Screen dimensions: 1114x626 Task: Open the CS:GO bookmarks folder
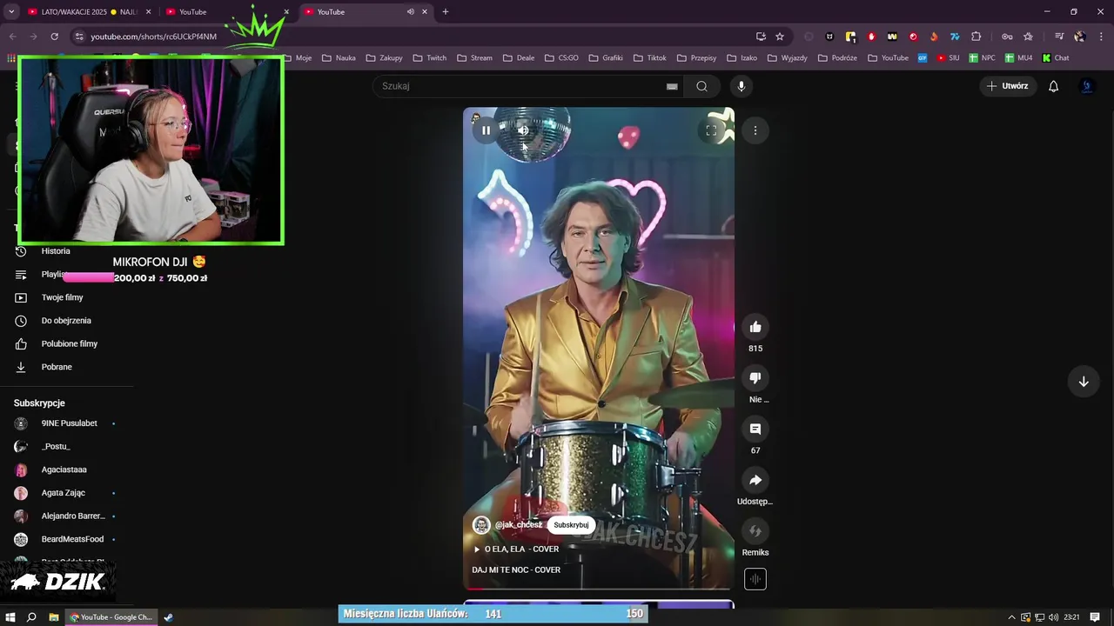561,58
